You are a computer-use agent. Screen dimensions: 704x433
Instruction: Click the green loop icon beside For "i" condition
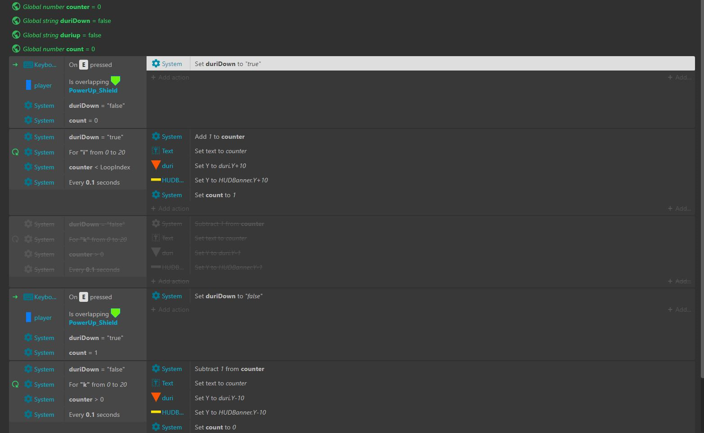[15, 152]
